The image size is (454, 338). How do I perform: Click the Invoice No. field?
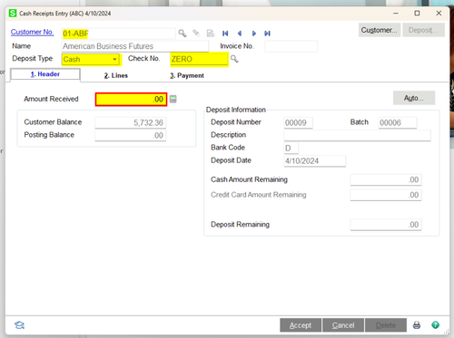click(x=291, y=46)
